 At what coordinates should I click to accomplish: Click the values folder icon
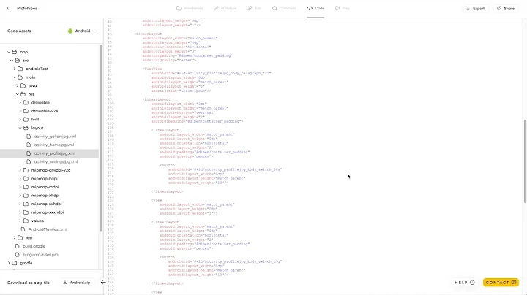pyautogui.click(x=26, y=221)
